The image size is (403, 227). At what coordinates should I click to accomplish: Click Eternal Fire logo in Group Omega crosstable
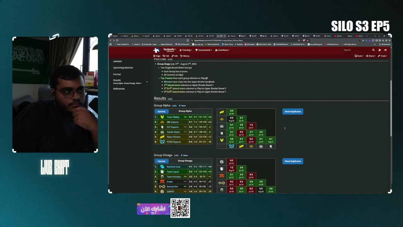pyautogui.click(x=222, y=183)
